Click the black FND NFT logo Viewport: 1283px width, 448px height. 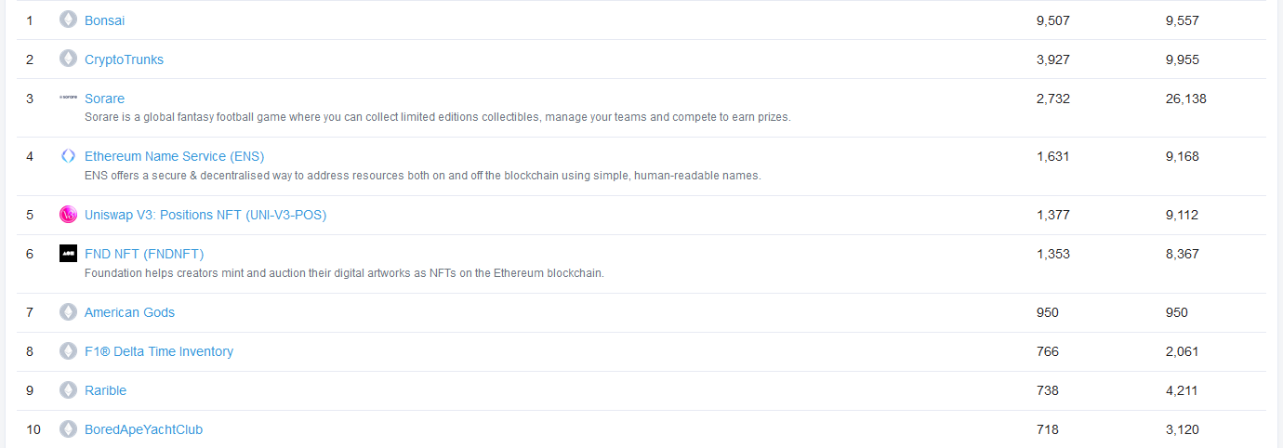tap(68, 254)
